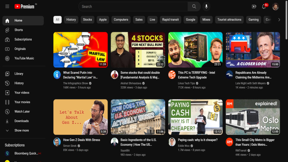Open The Infographics Show channel avatar
Screen dimensions: 288x162
[57, 75]
